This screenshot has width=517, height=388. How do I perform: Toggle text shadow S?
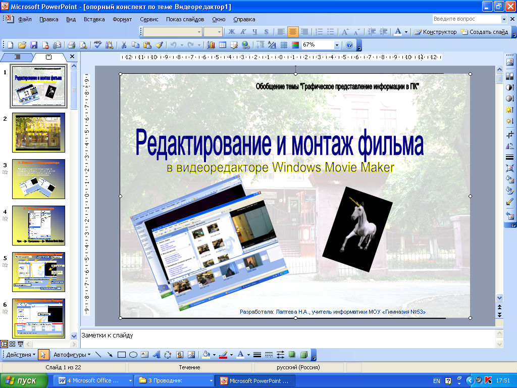point(267,32)
